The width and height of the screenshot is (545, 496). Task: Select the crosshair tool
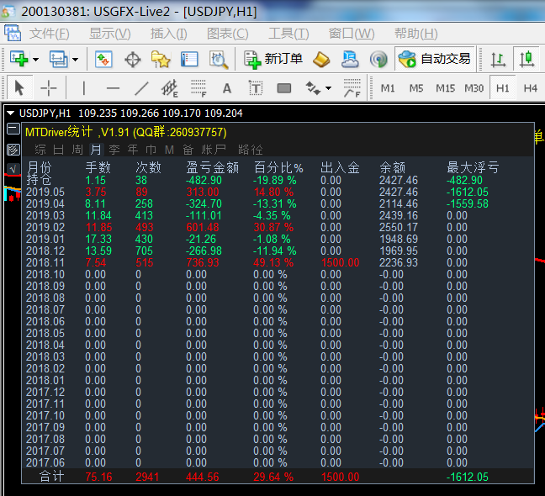click(48, 88)
